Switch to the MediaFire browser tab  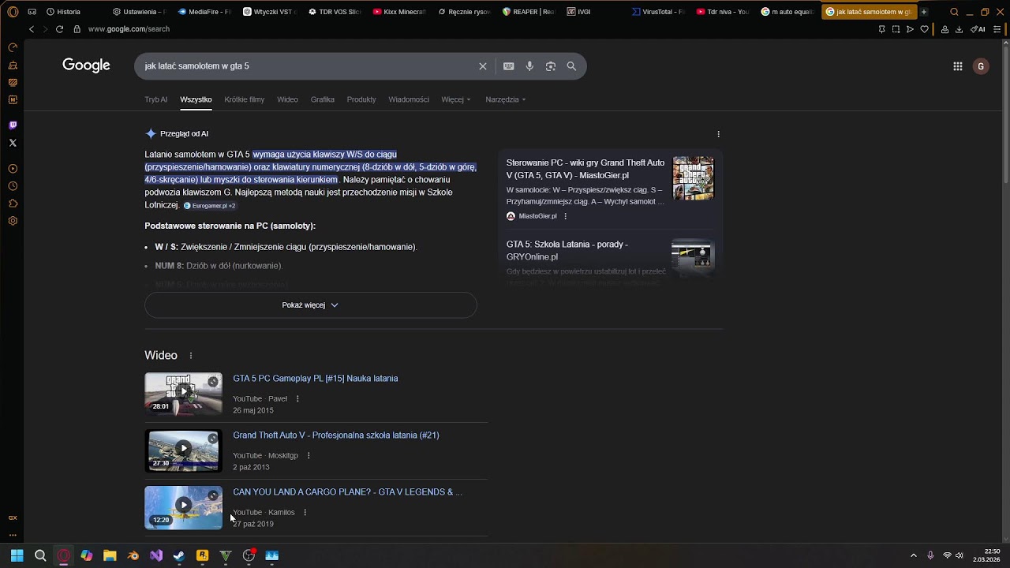click(206, 12)
